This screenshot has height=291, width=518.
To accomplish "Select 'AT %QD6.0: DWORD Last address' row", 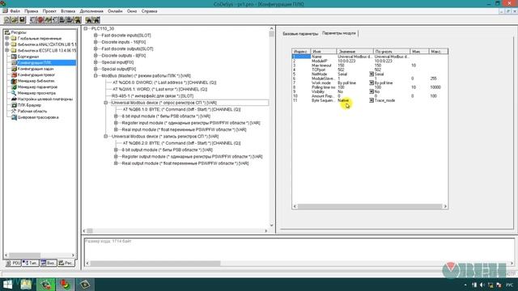I will pyautogui.click(x=164, y=82).
